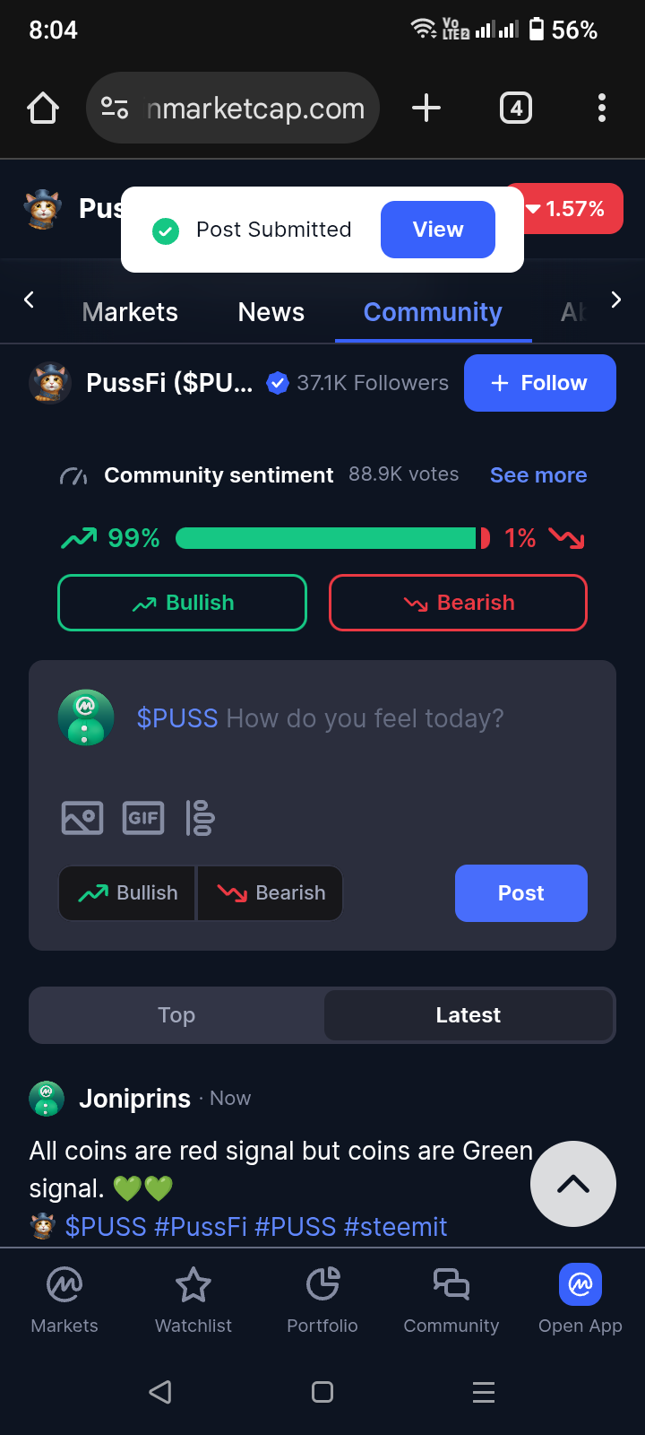Open a new browser tab with plus icon
The image size is (645, 1435).
(426, 109)
